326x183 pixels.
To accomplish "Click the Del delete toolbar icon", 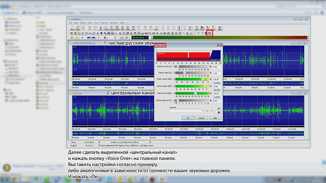I will pyautogui.click(x=133, y=28).
